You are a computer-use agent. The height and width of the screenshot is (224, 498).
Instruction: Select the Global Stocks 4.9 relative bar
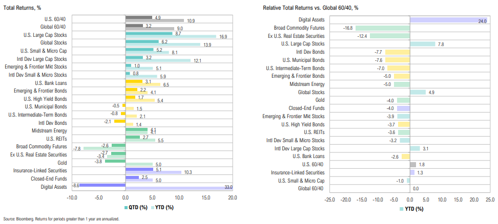coord(418,92)
